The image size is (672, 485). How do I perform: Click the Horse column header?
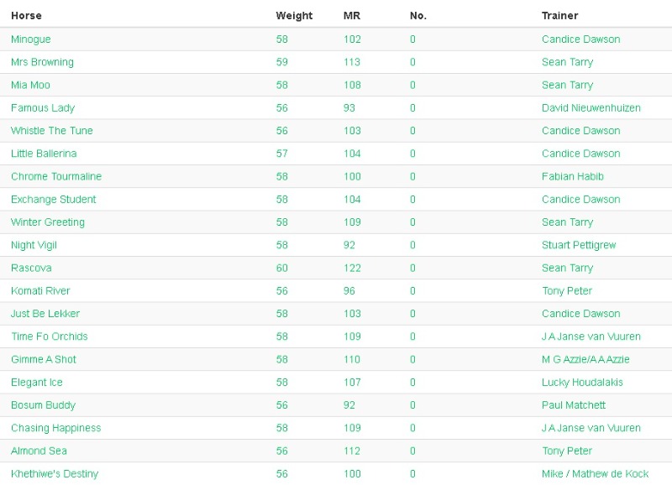coord(26,16)
